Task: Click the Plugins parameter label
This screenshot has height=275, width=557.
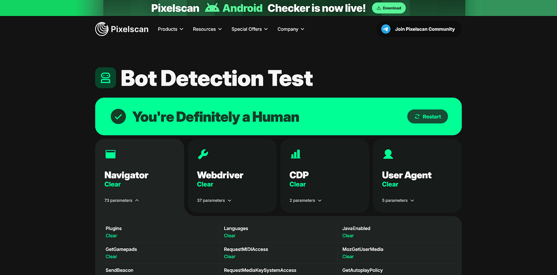Action: [114, 228]
